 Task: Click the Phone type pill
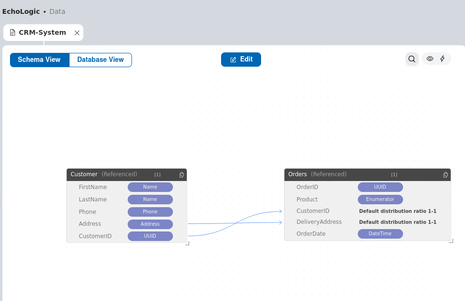150,212
